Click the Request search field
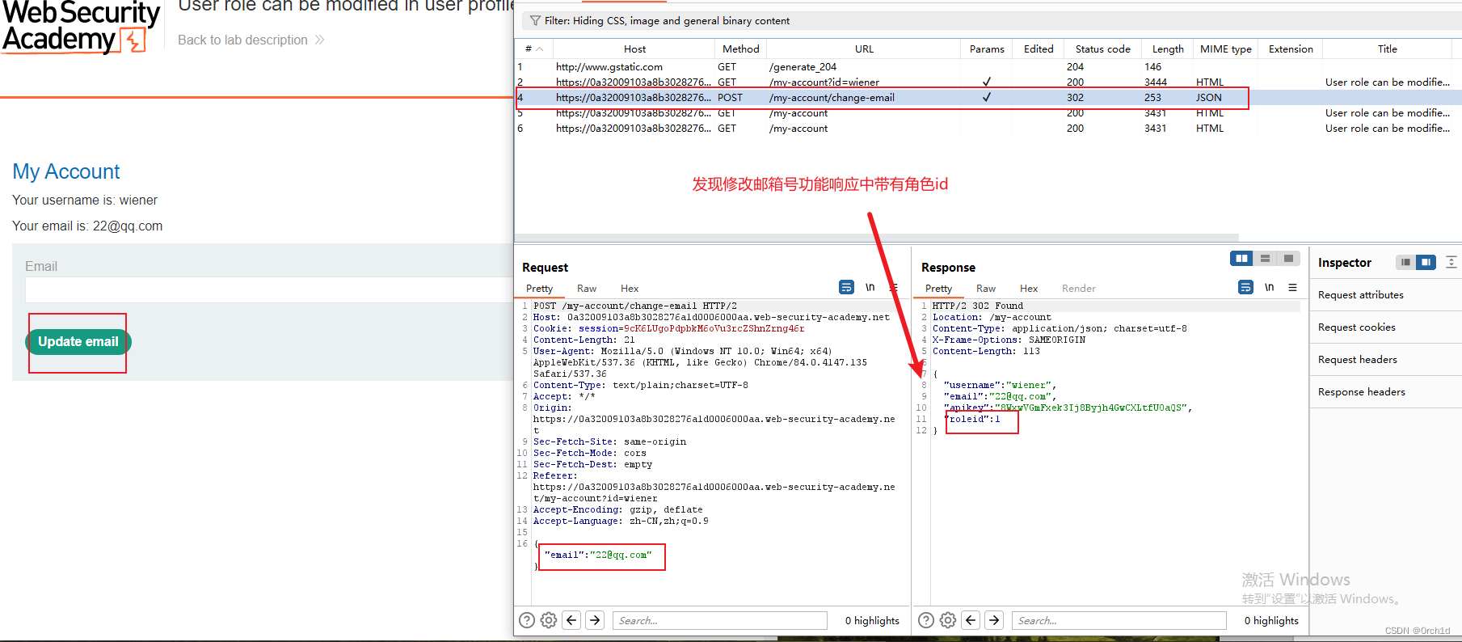1462x642 pixels. [x=720, y=620]
